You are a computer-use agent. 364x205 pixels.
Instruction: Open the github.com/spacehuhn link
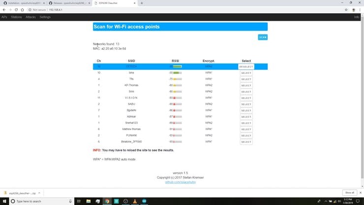pos(181,182)
